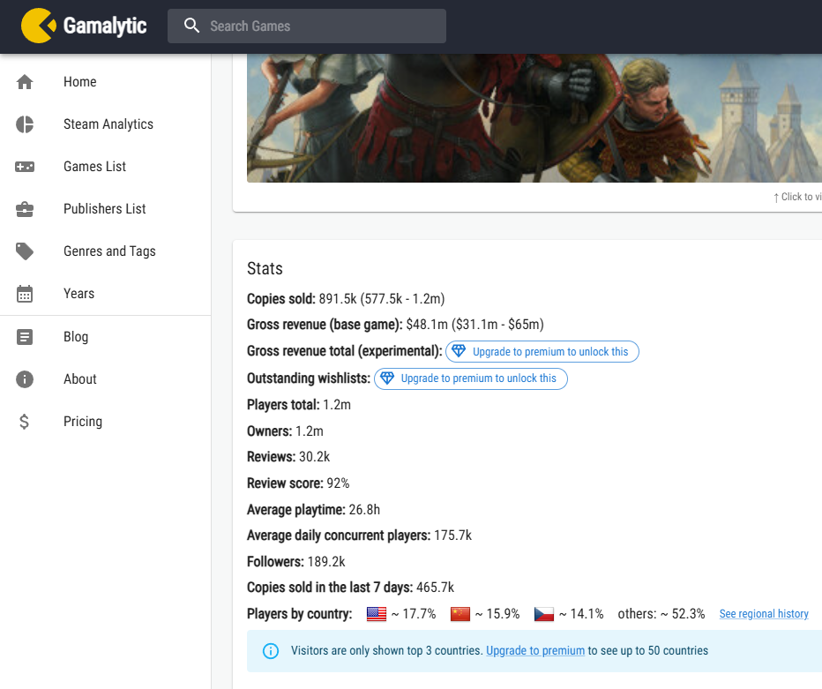The height and width of the screenshot is (689, 822).
Task: Click the Reviews 30.2k value
Action: click(x=315, y=457)
